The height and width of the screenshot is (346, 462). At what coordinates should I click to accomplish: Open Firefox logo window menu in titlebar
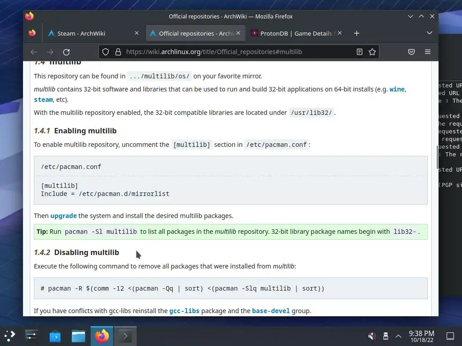[29, 16]
